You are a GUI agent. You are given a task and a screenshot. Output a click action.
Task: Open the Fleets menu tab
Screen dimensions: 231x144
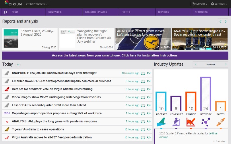point(137,12)
